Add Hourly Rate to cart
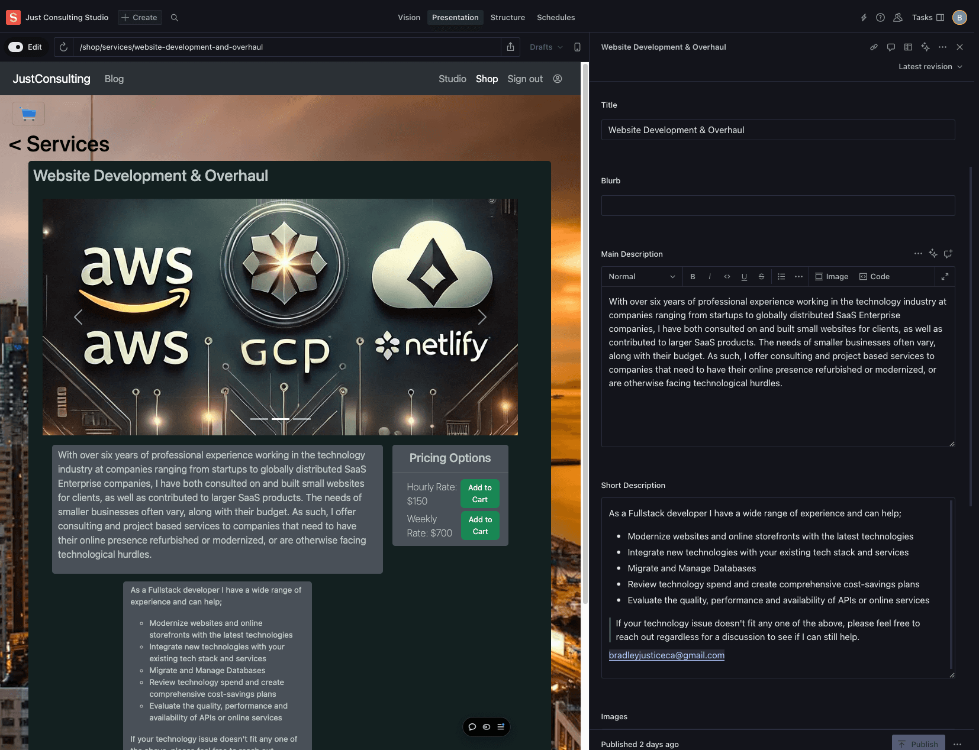 tap(479, 494)
